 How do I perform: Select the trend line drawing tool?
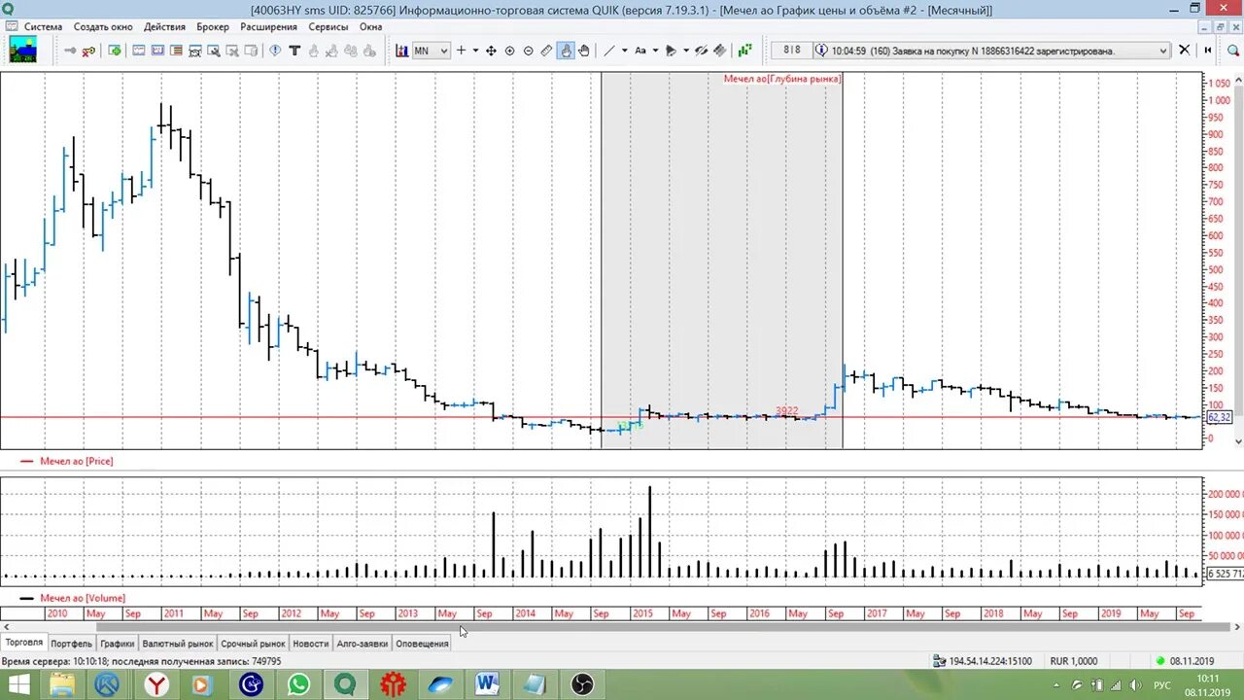tap(609, 51)
